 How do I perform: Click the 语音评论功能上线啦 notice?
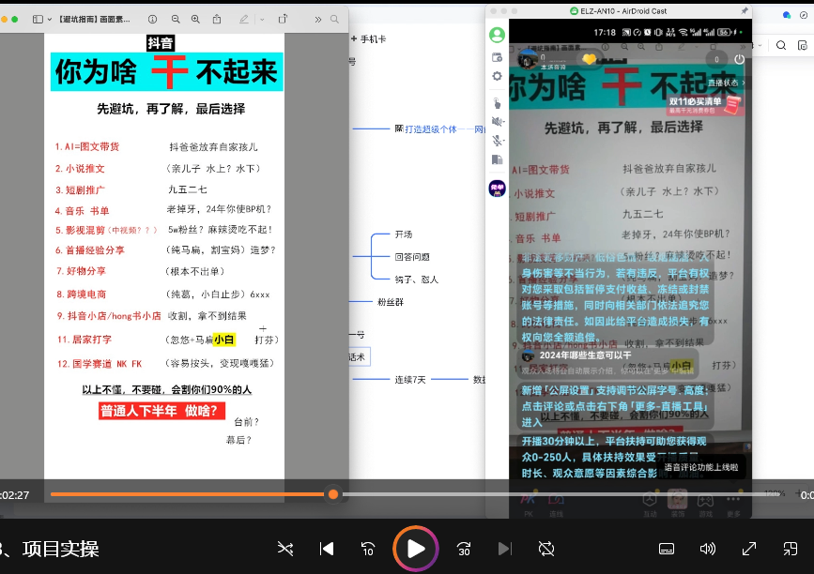(x=701, y=467)
